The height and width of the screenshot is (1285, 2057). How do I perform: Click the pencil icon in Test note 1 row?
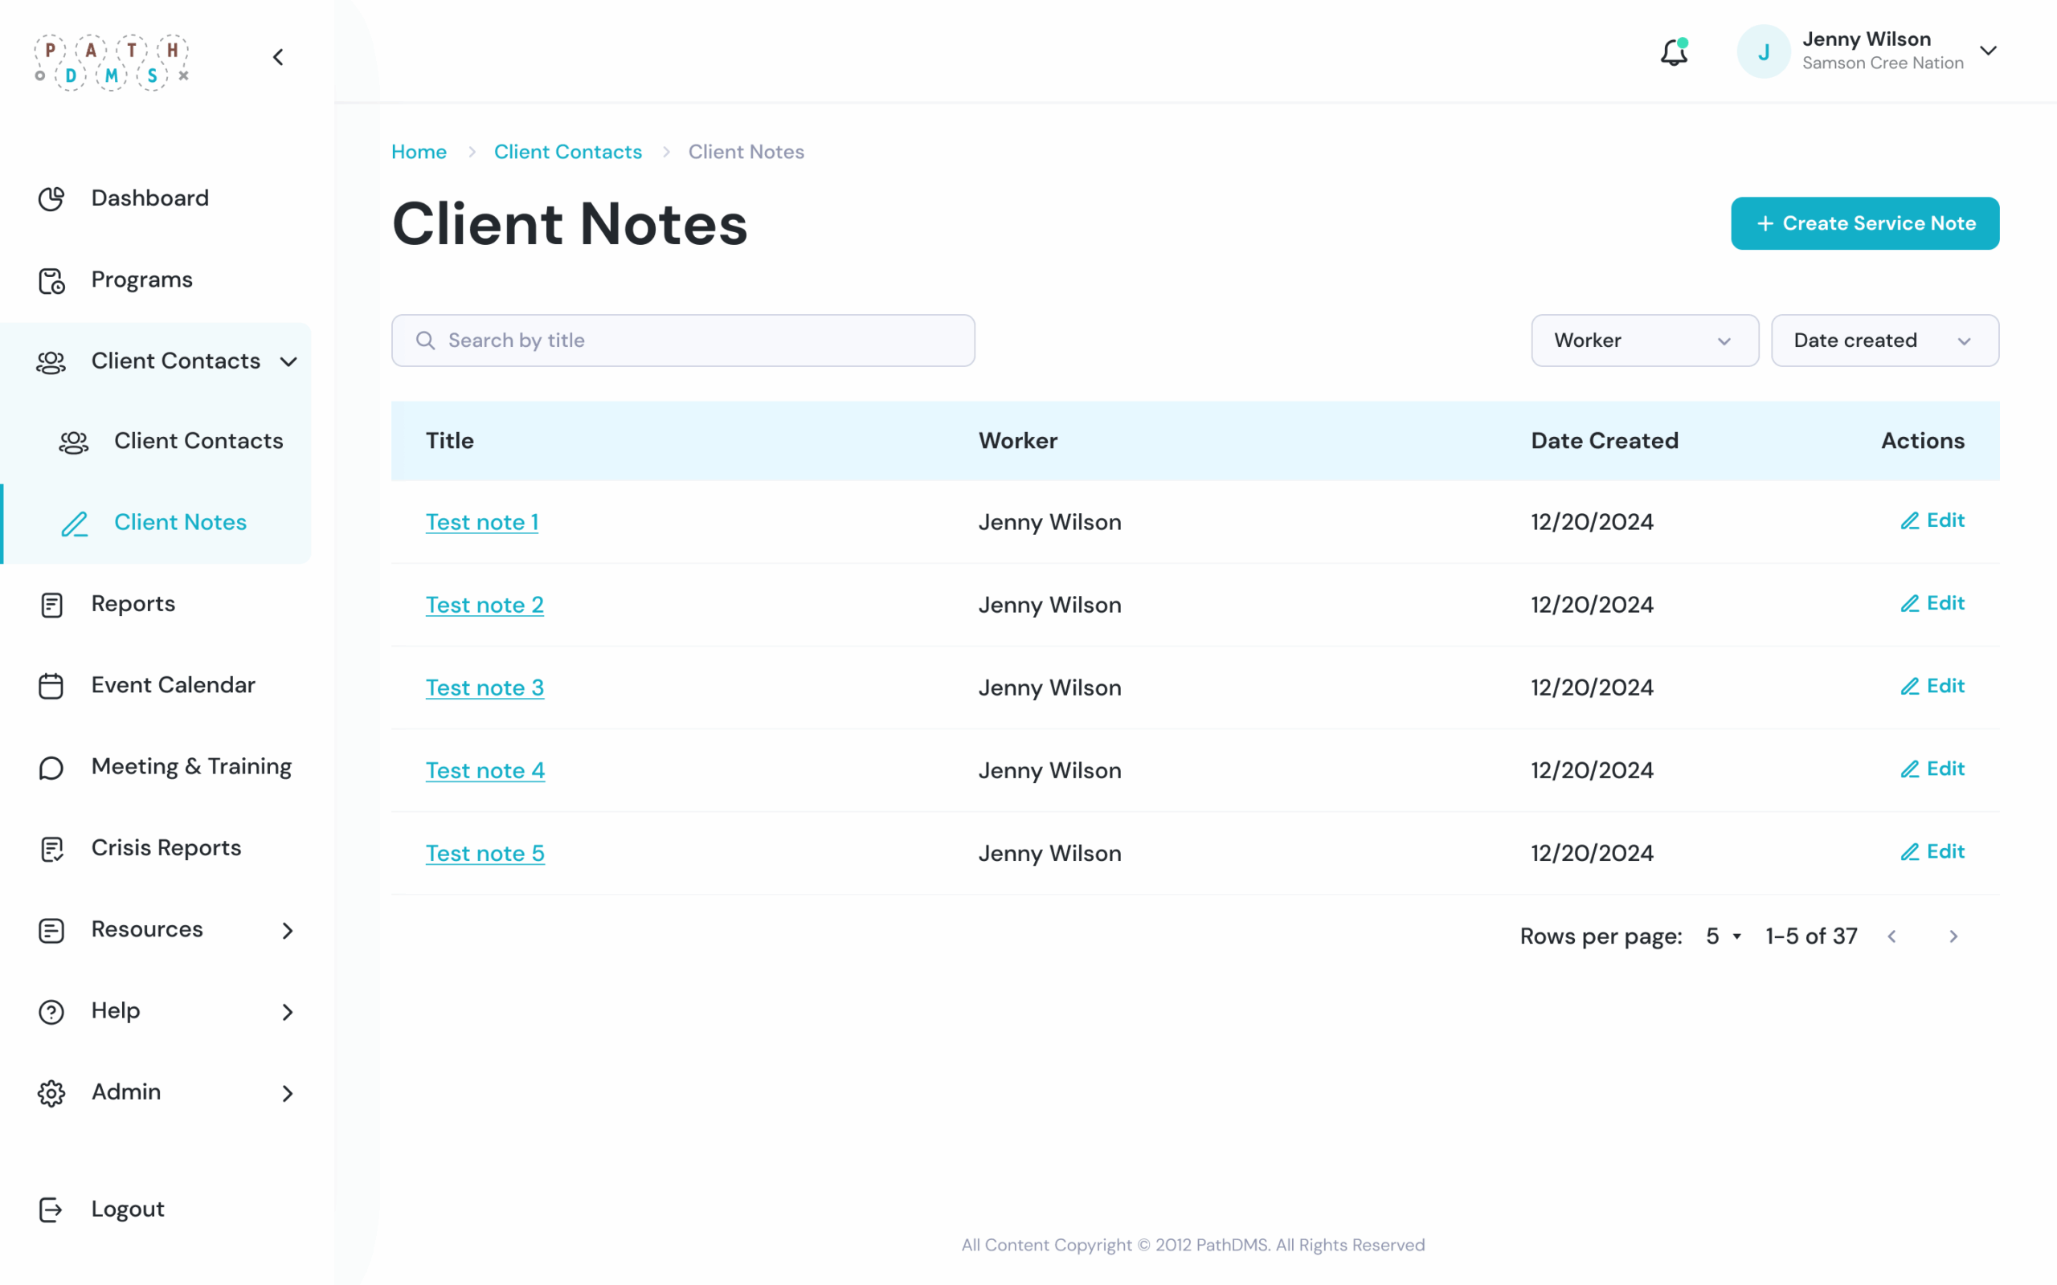[1910, 520]
